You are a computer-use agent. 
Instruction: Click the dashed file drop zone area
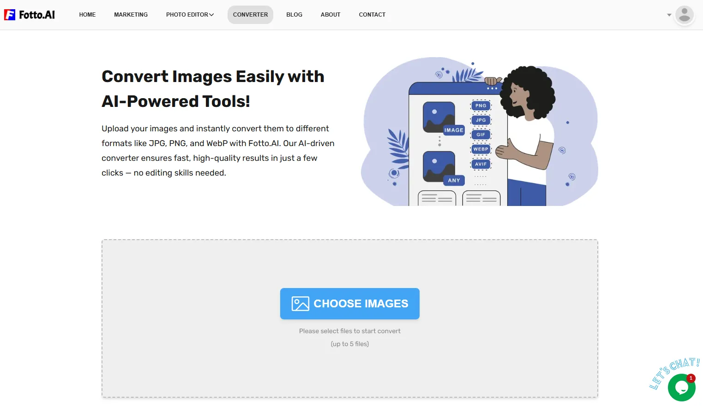[350, 318]
